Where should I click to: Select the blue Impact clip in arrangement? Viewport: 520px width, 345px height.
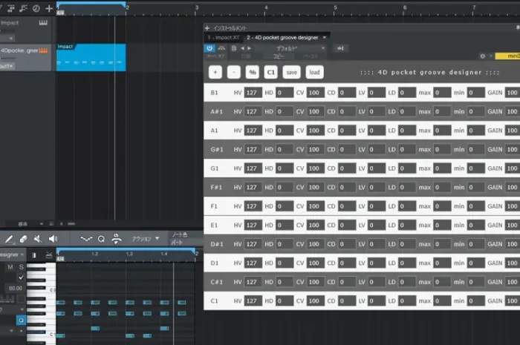click(x=91, y=57)
